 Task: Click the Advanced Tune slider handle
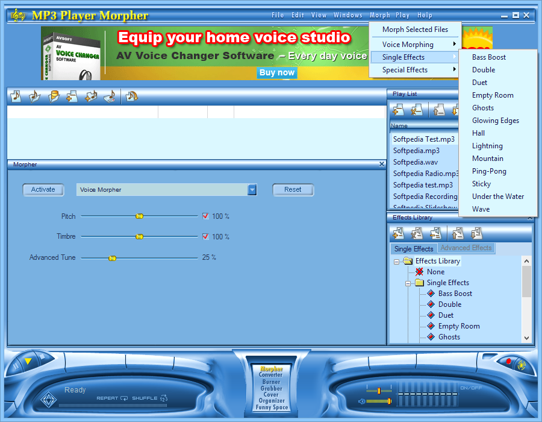(112, 258)
